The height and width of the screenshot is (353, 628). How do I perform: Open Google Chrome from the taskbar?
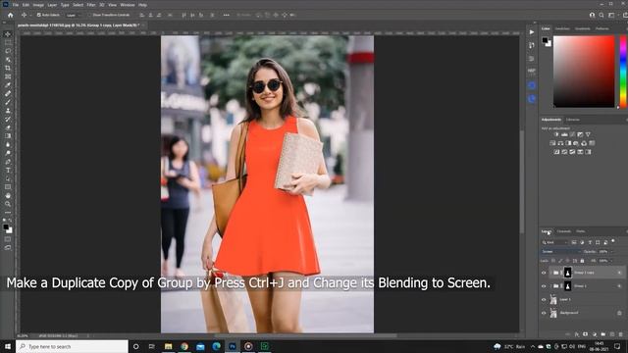point(184,346)
